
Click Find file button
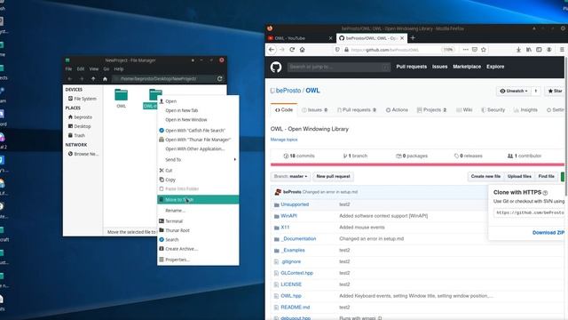[x=547, y=176]
